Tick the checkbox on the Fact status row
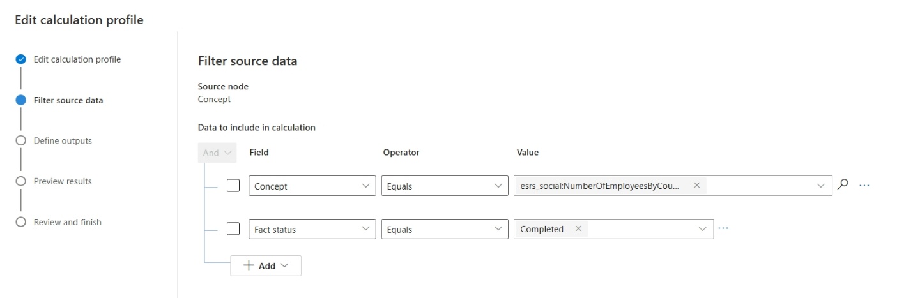The width and height of the screenshot is (913, 298). (233, 228)
